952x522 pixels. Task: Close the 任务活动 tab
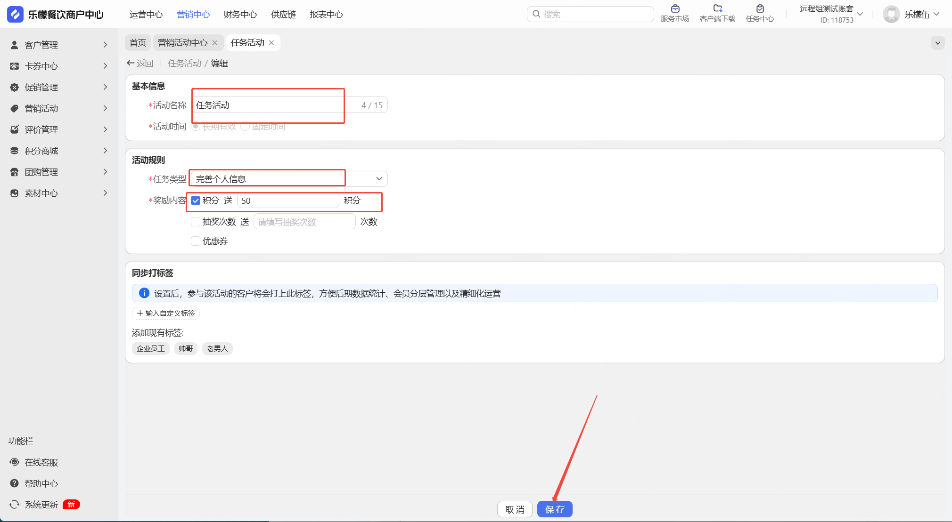(x=271, y=43)
